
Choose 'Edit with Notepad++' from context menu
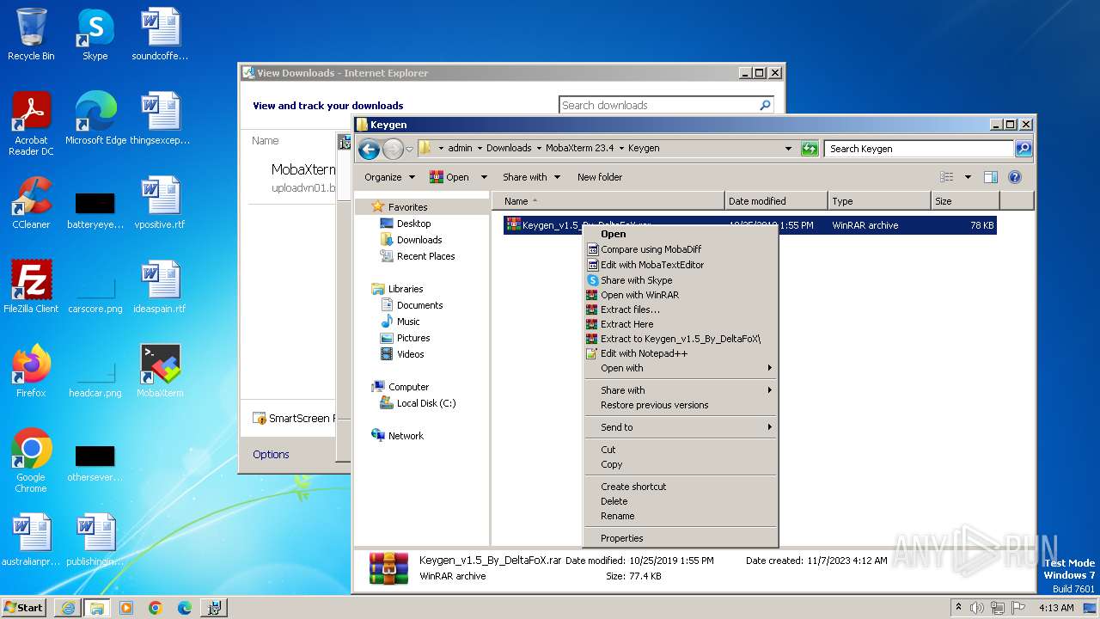[x=681, y=353]
